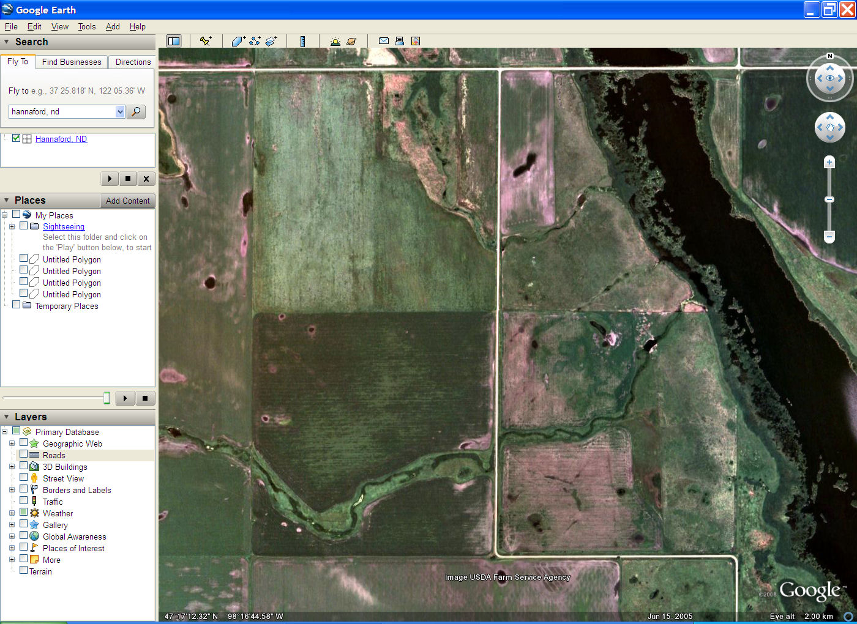Toggle the sunlight display icon

point(335,41)
